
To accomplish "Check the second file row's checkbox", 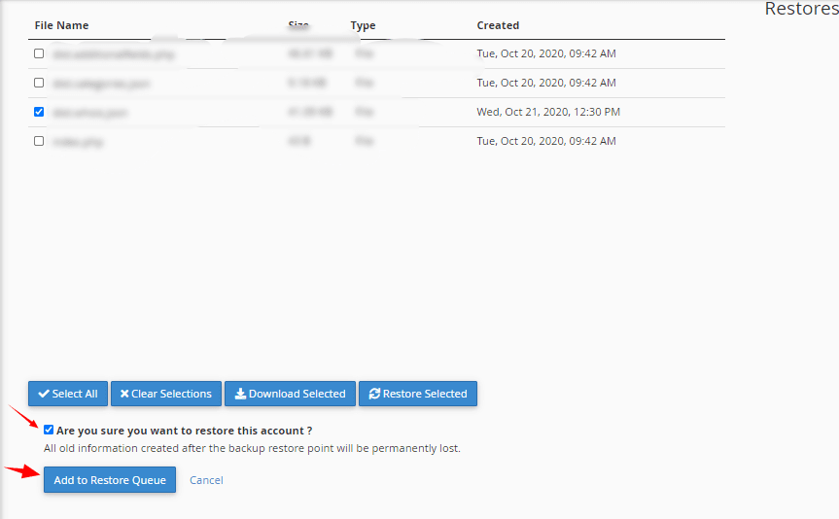I will click(x=39, y=83).
